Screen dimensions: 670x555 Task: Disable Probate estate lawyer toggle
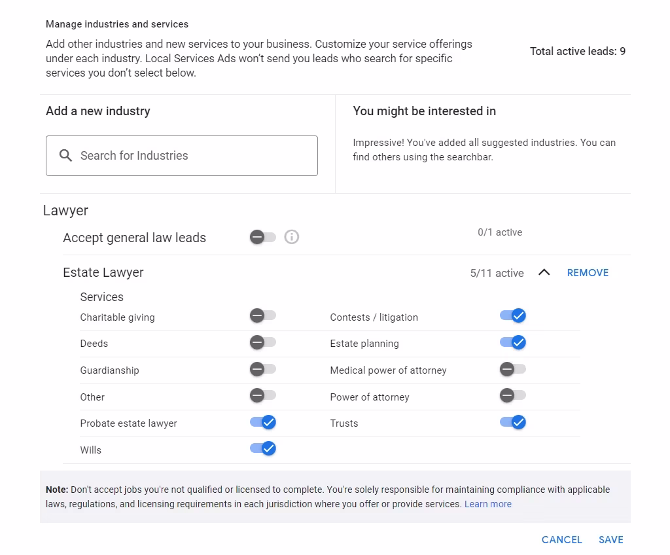263,422
